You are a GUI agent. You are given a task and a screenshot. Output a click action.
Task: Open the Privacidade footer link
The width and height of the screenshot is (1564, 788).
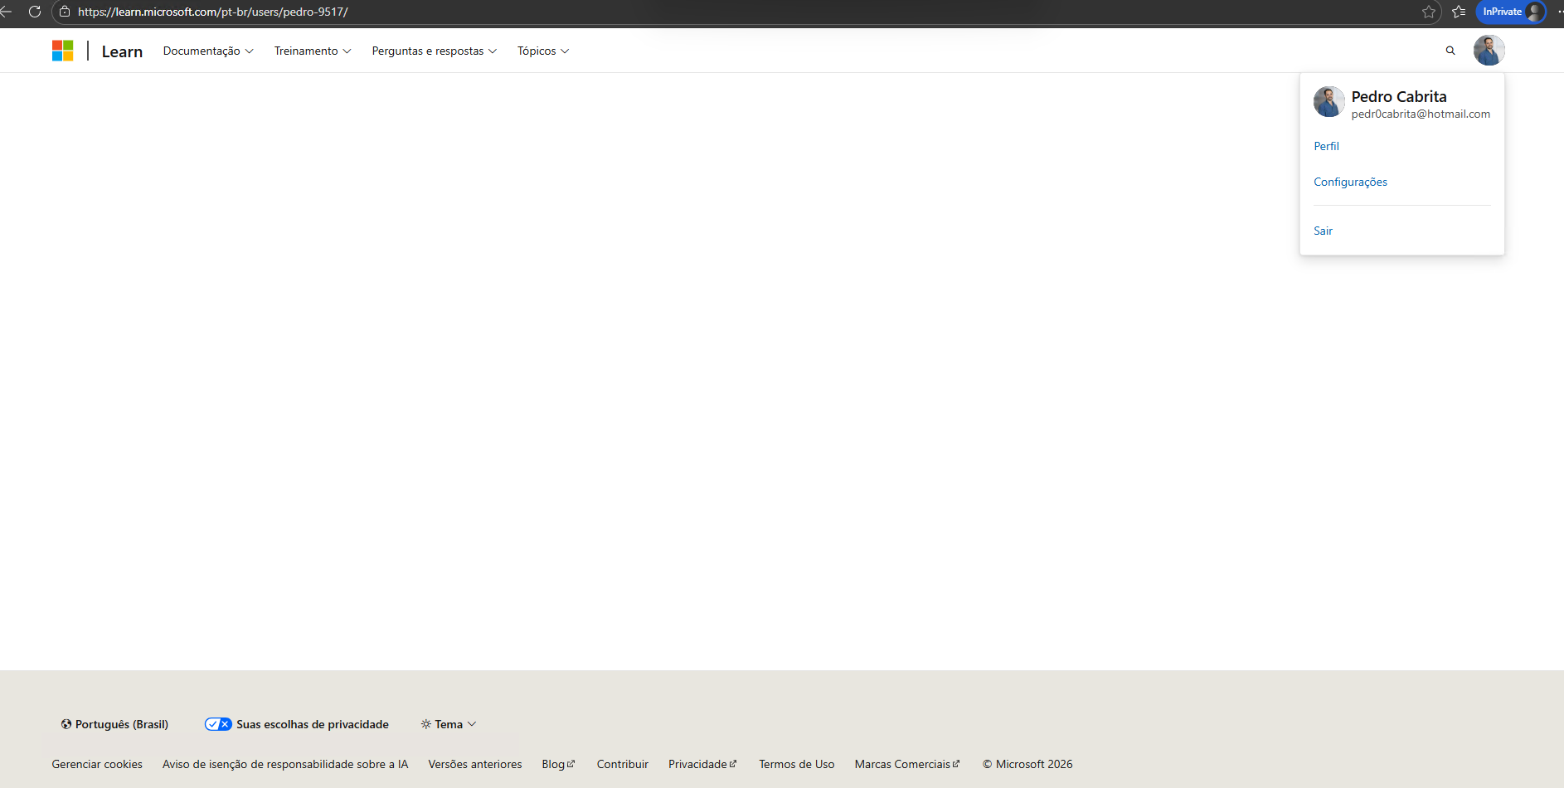pyautogui.click(x=702, y=764)
